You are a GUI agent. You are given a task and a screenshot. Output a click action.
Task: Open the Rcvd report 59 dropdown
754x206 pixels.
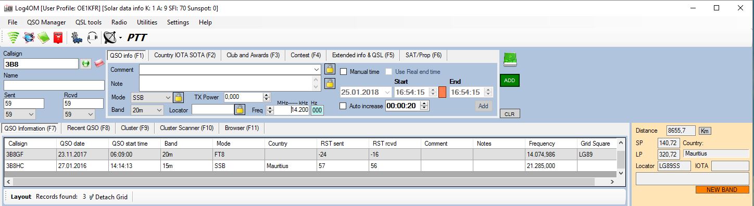[x=91, y=114]
